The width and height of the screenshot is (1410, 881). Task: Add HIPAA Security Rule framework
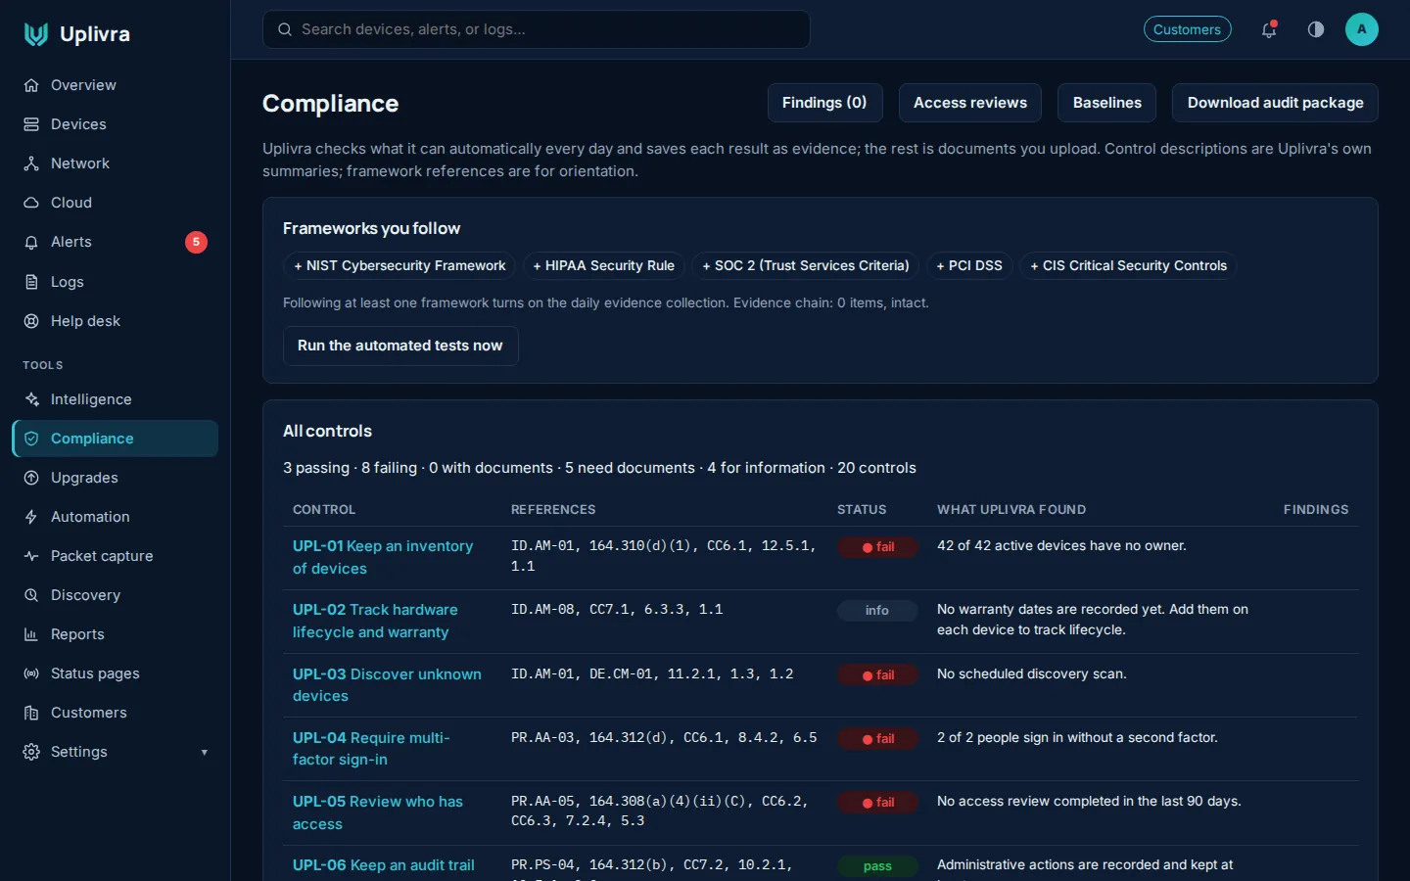[x=603, y=265]
